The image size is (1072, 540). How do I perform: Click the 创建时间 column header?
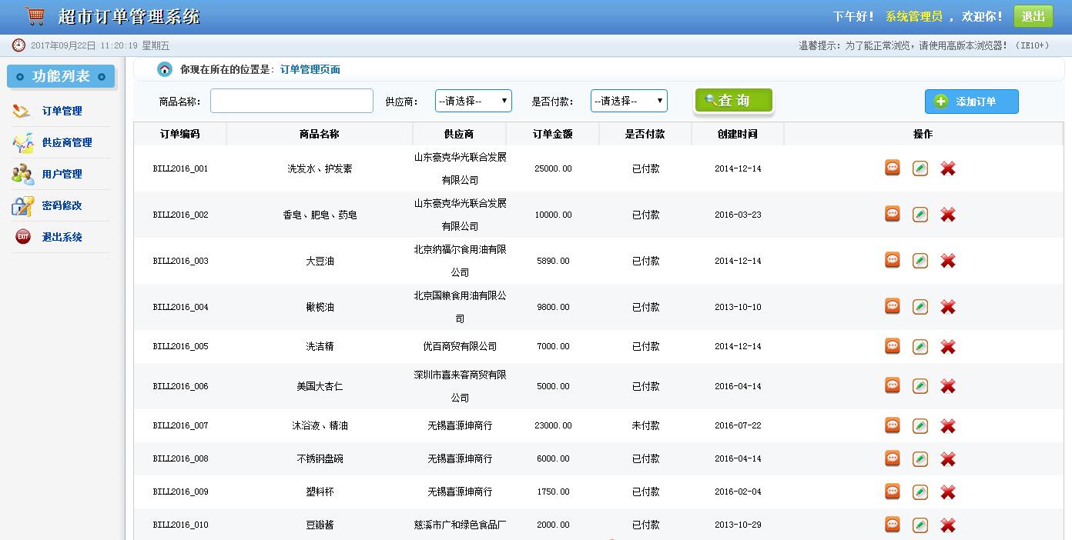click(738, 134)
